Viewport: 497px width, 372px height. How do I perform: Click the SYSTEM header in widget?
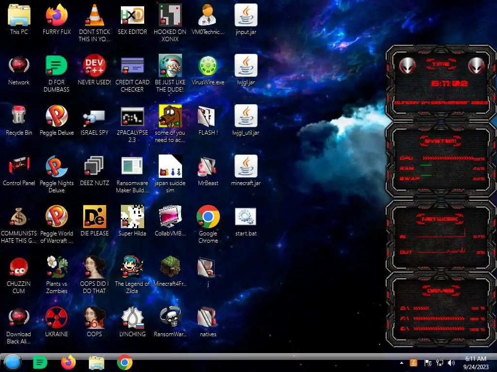coord(441,141)
